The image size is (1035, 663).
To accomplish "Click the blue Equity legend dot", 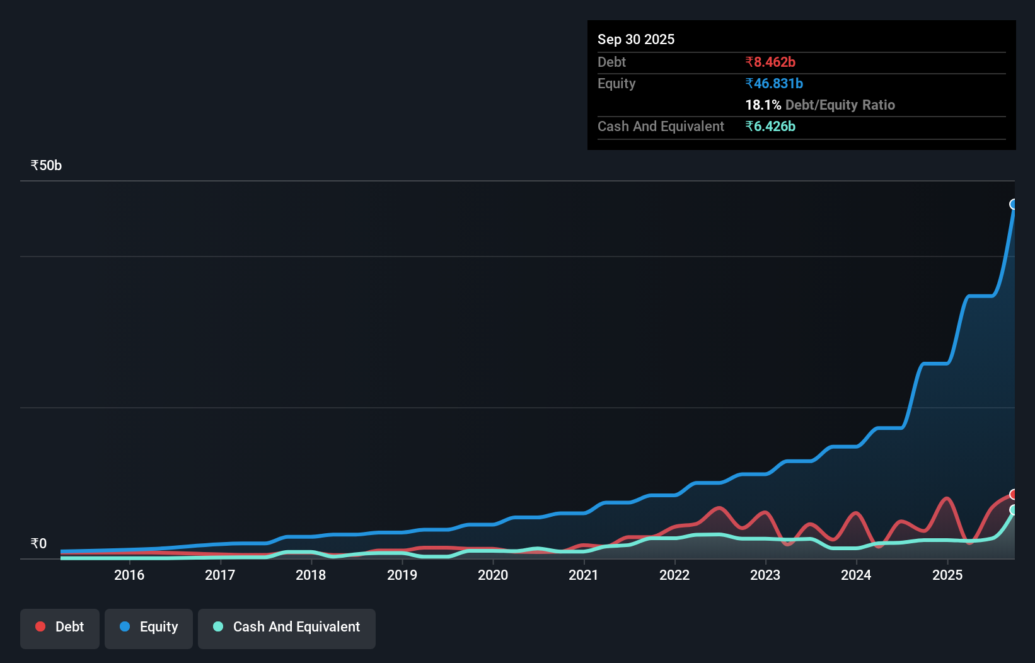I will pyautogui.click(x=125, y=626).
